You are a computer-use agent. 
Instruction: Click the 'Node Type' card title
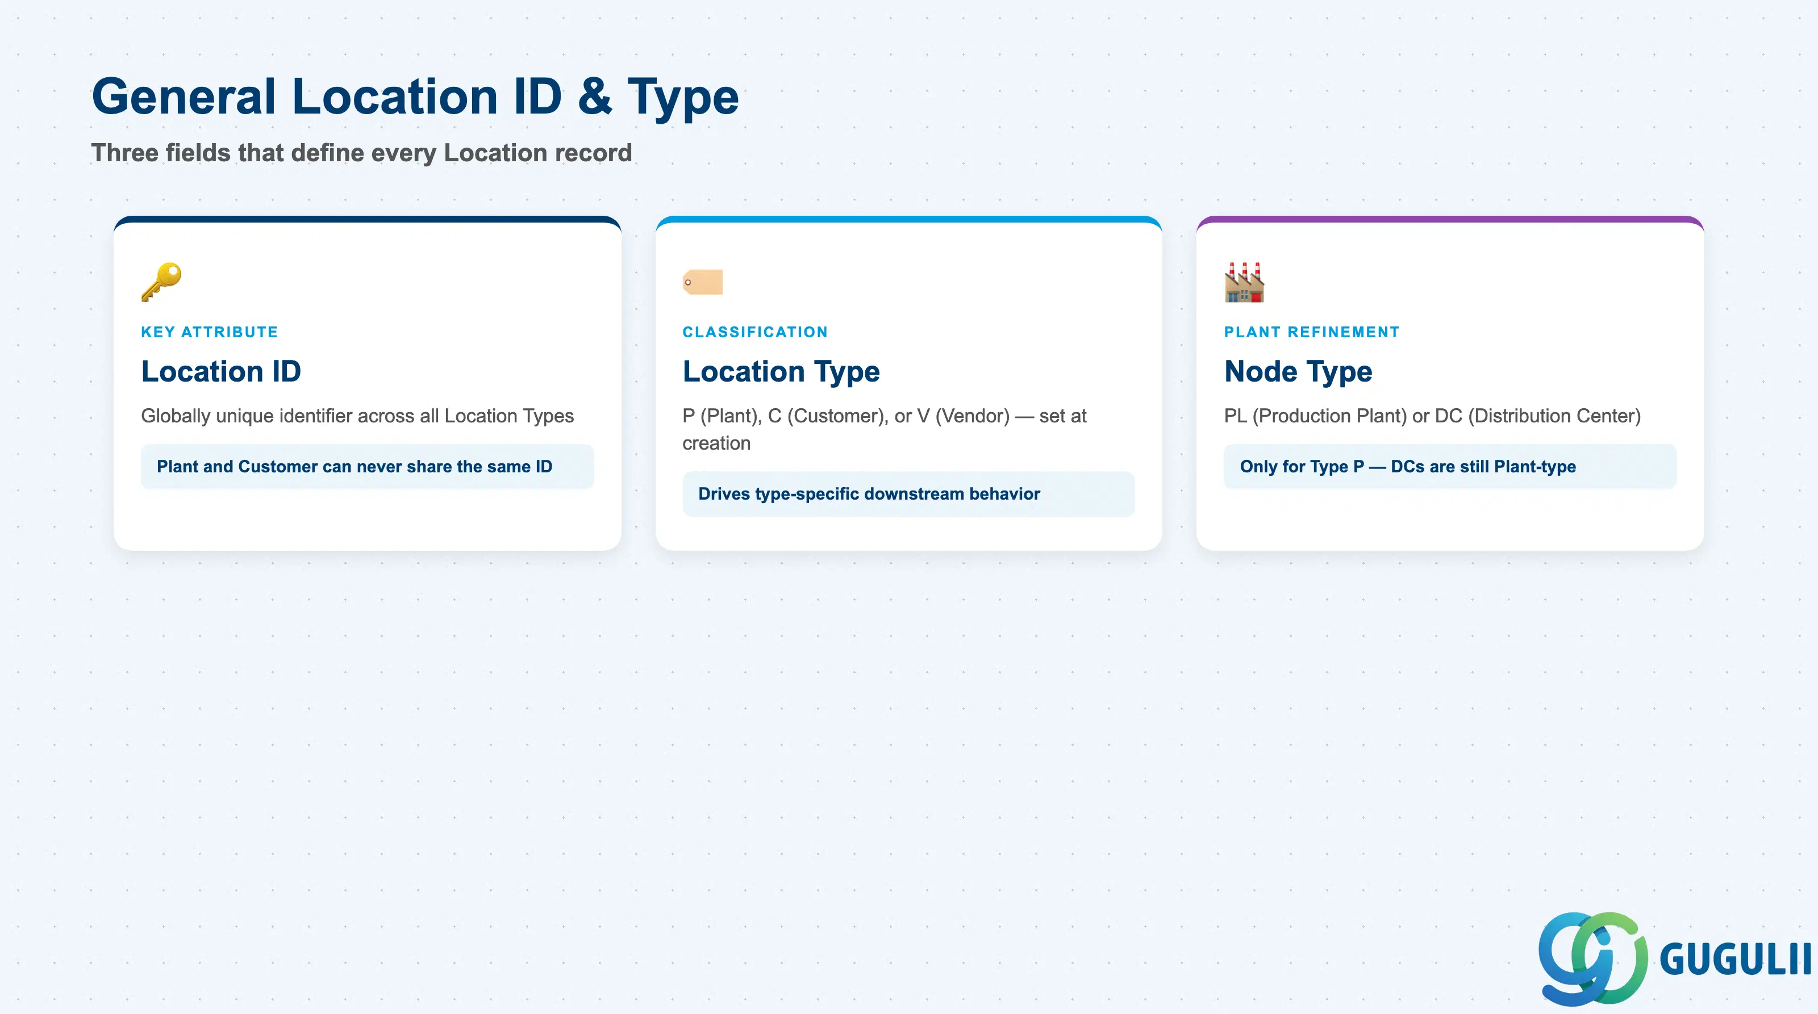(x=1298, y=372)
